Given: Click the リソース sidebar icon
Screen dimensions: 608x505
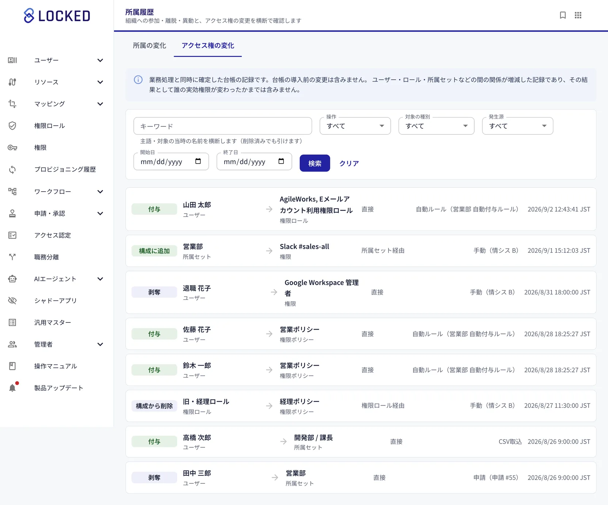Looking at the screenshot, I should pyautogui.click(x=13, y=82).
